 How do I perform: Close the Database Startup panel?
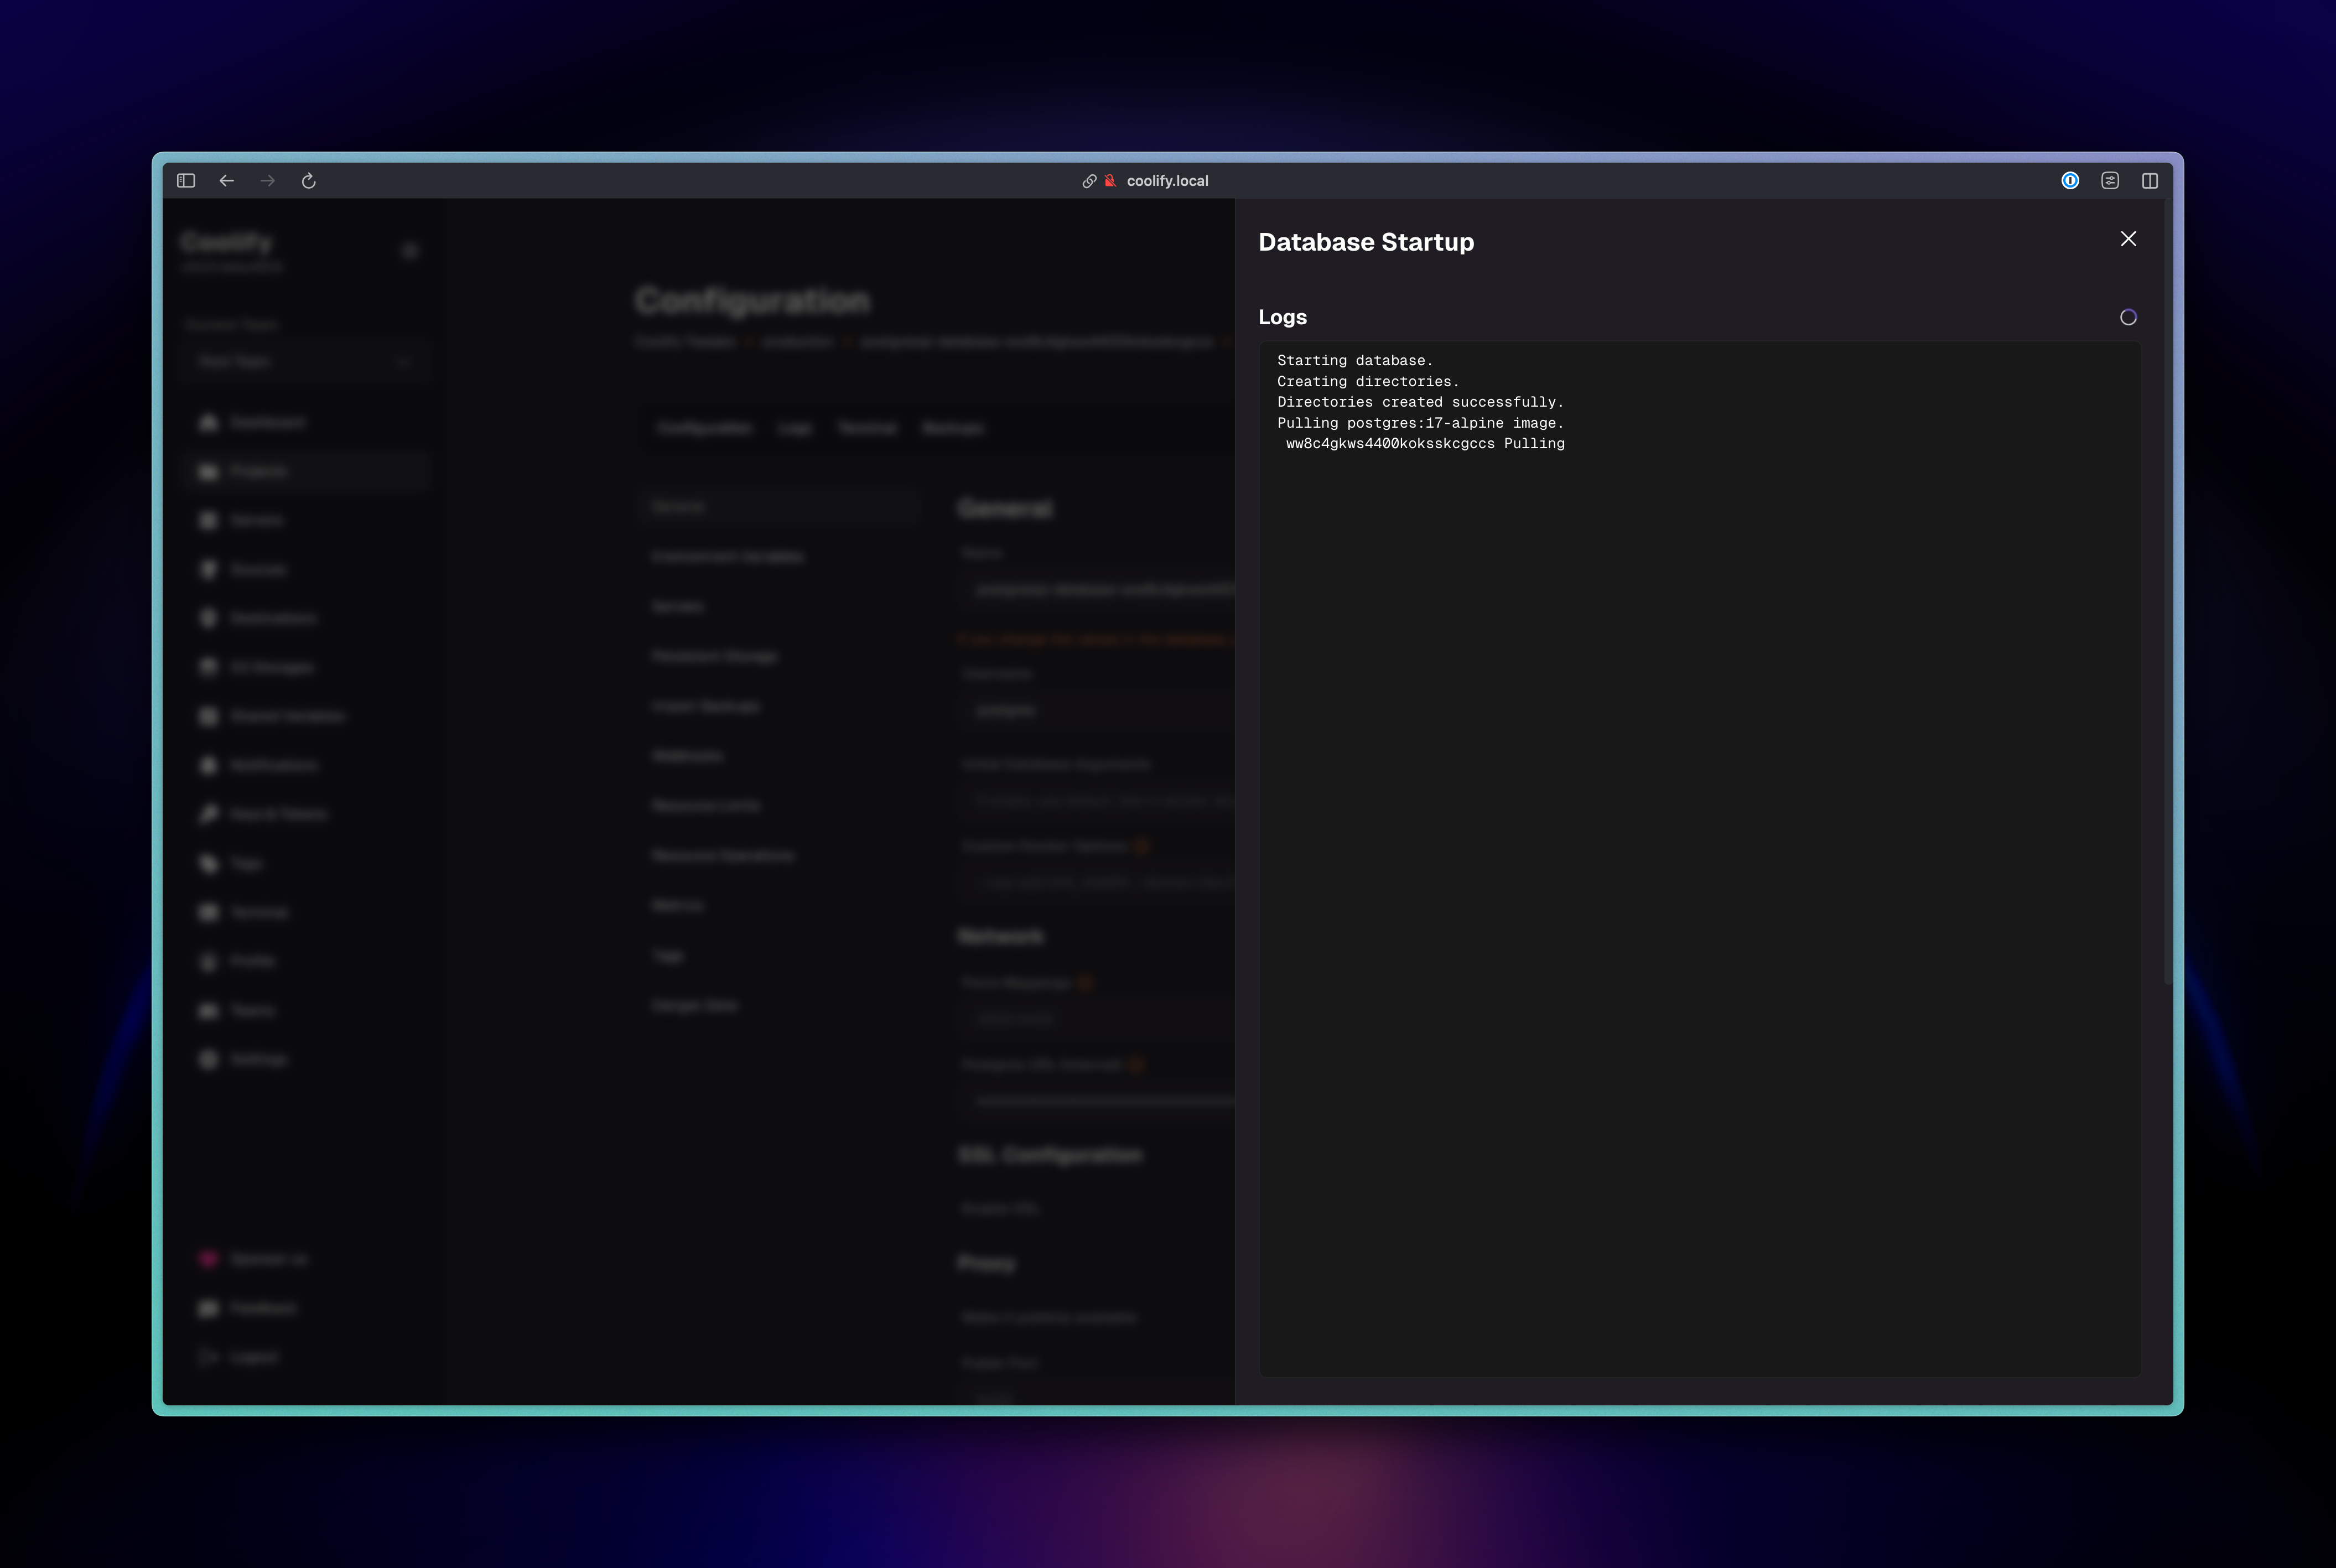2128,239
